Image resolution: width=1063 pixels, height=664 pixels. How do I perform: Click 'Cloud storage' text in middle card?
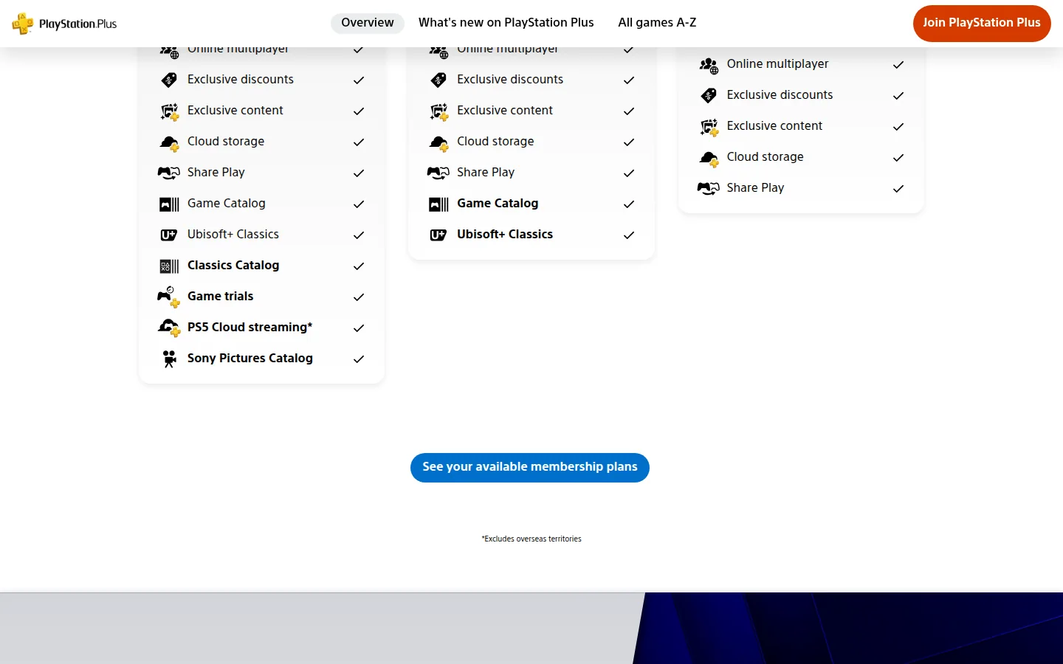[495, 142]
